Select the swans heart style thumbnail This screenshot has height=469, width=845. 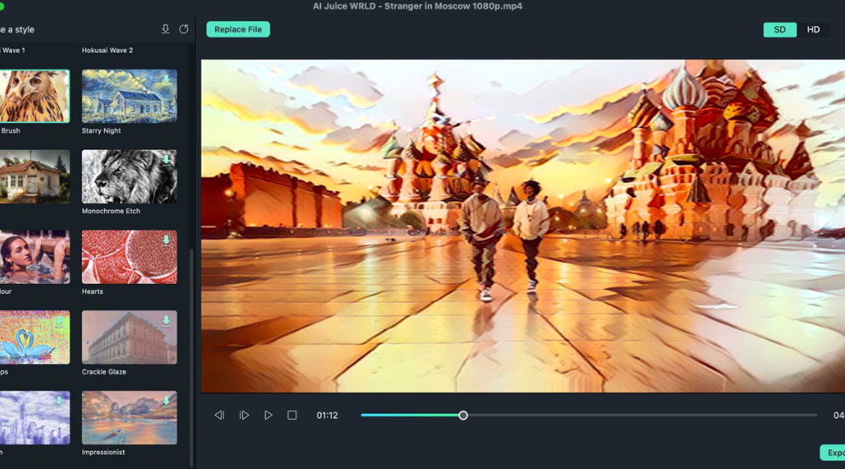pos(34,337)
